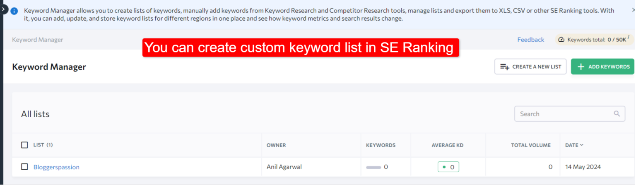Click the Add Keywords button
The width and height of the screenshot is (636, 185).
[x=602, y=66]
